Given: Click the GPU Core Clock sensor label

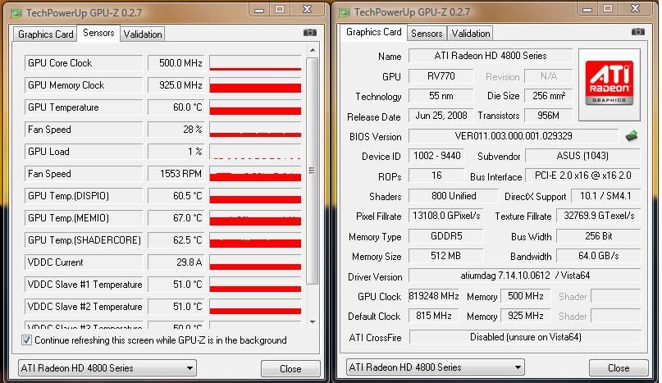Looking at the screenshot, I should [83, 63].
